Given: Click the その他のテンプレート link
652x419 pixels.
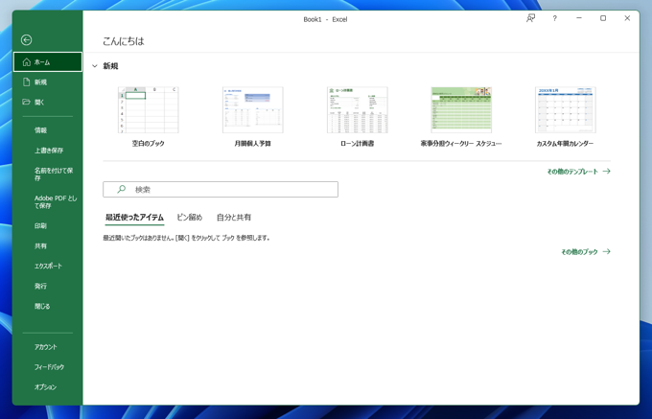Looking at the screenshot, I should point(578,172).
